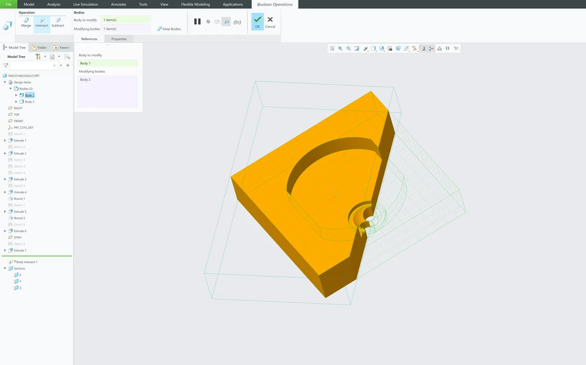Toggle the highlighted pink-green node icon

(431, 49)
